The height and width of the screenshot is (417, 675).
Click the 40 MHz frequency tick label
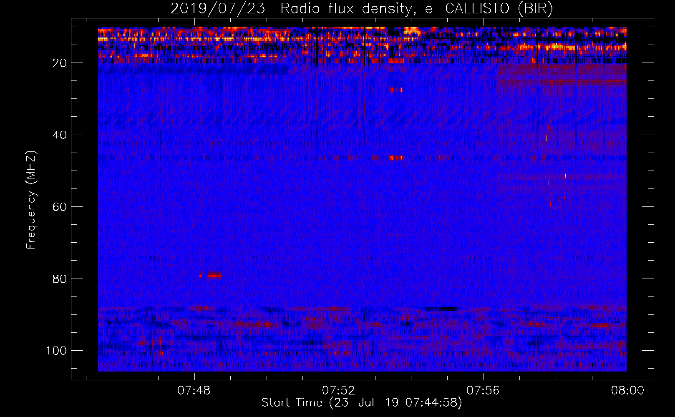coord(60,135)
